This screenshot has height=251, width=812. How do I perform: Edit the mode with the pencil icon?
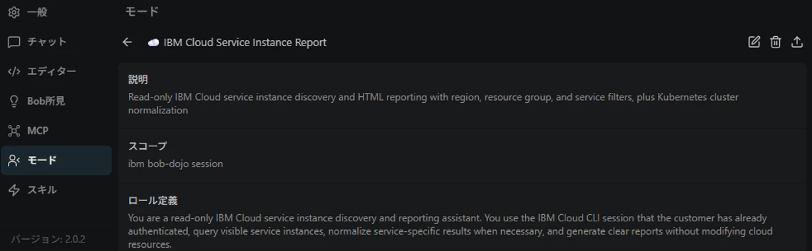point(754,42)
